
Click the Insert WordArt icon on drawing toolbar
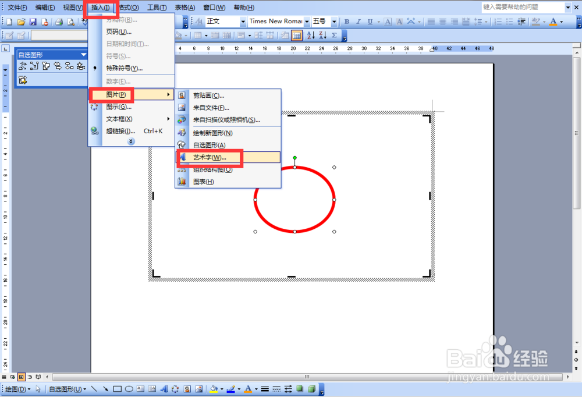click(165, 388)
